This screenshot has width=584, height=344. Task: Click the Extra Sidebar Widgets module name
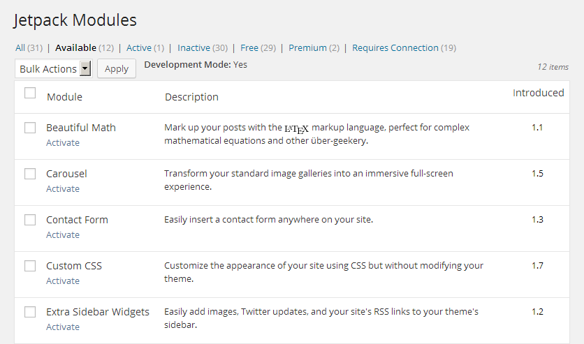[x=98, y=312]
